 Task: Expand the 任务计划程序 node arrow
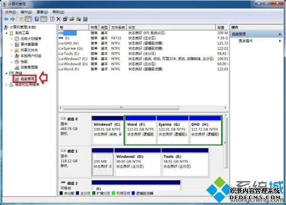click(x=12, y=39)
